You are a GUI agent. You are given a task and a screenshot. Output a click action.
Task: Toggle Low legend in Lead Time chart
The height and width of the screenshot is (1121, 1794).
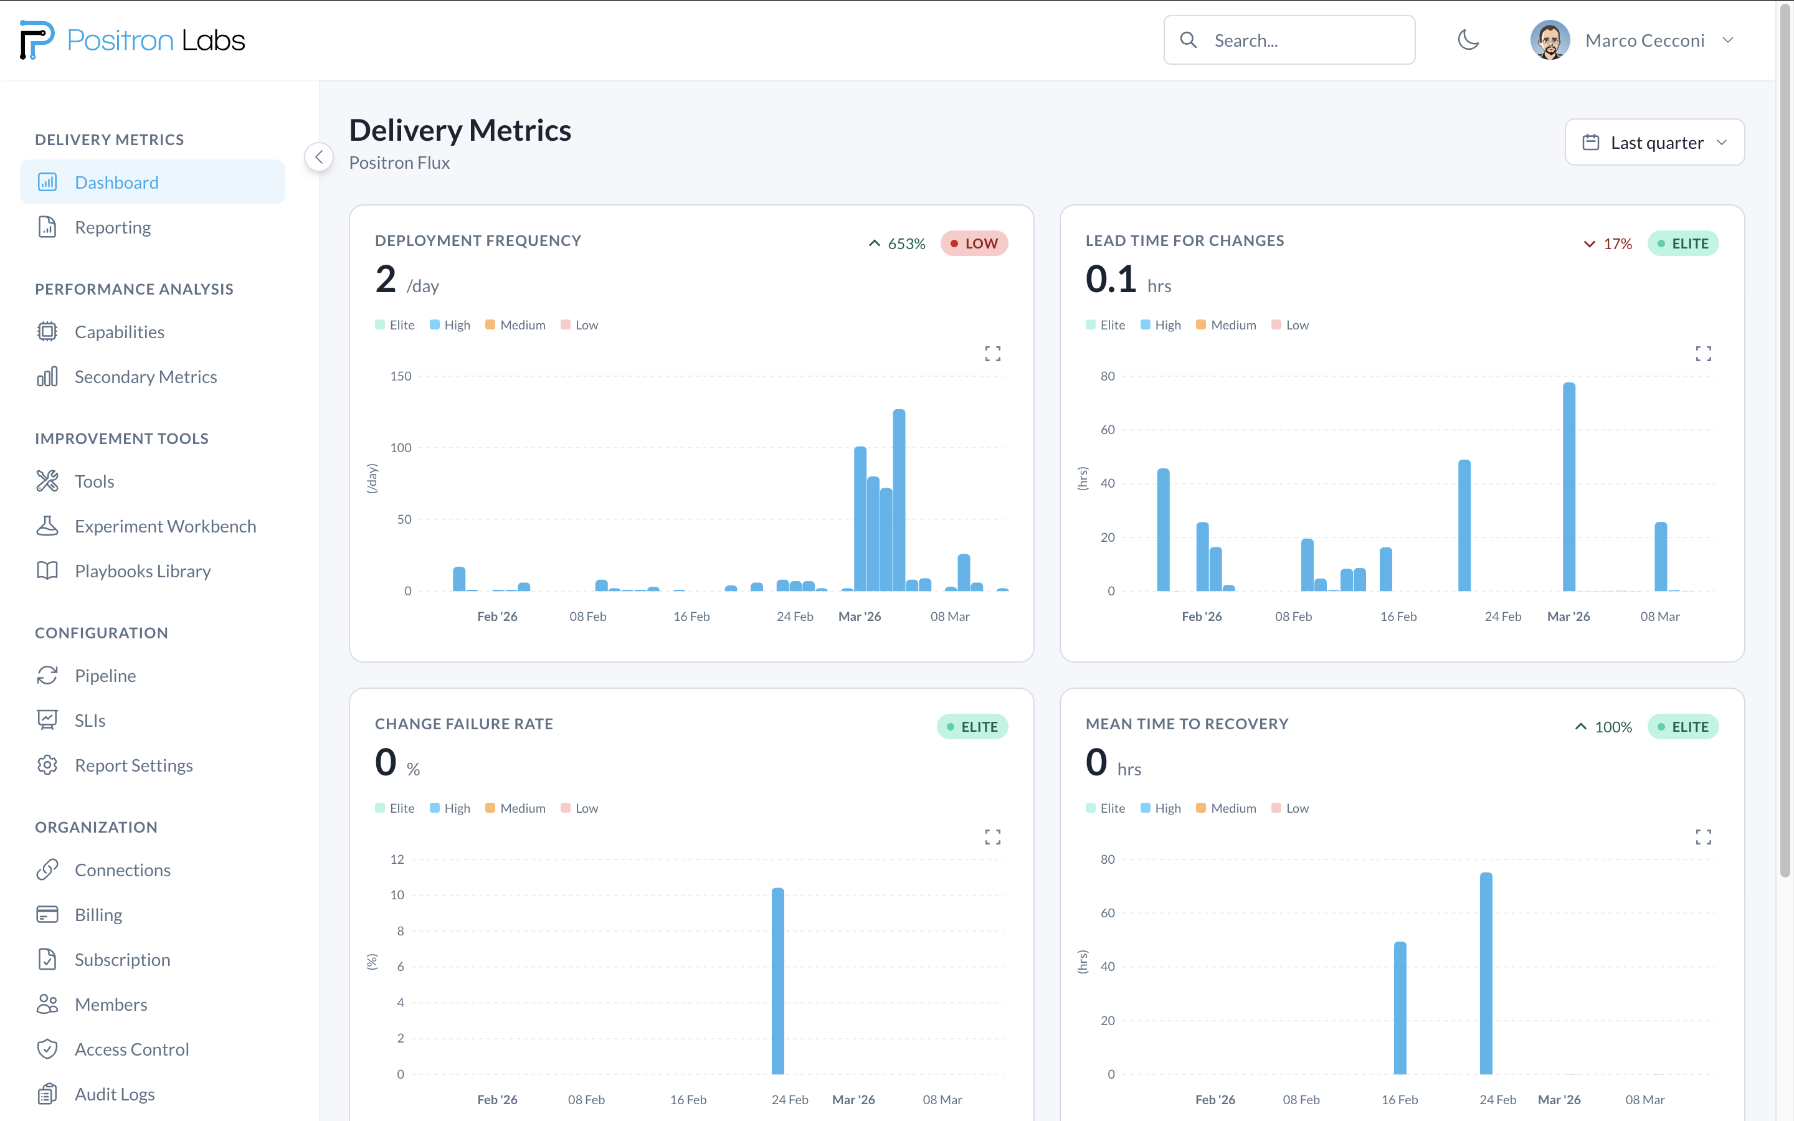1290,324
